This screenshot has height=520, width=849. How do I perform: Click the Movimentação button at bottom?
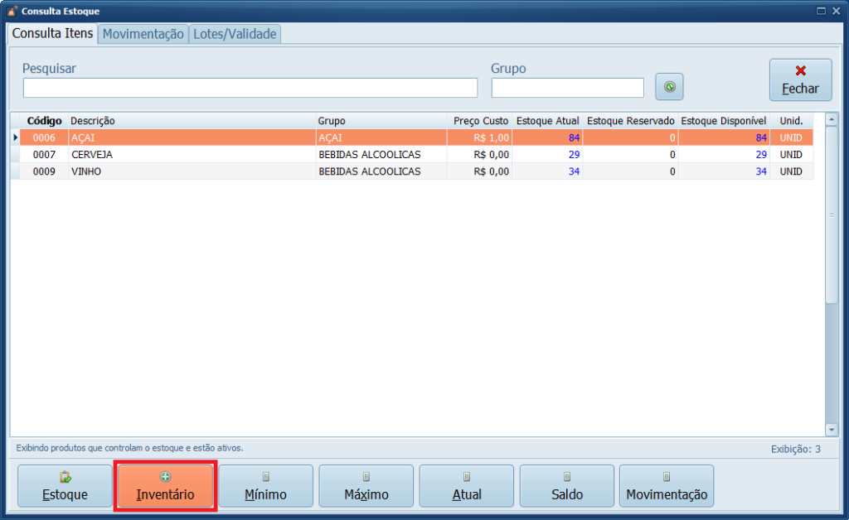click(667, 486)
